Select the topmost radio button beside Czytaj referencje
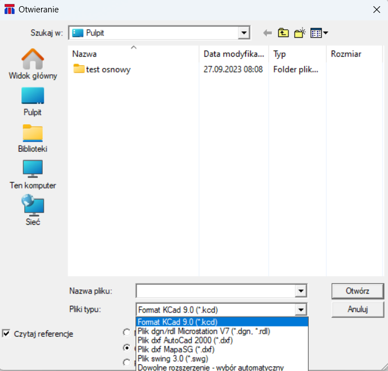 pyautogui.click(x=126, y=332)
